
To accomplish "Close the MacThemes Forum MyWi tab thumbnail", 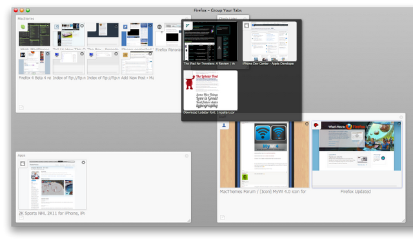I will (x=307, y=124).
